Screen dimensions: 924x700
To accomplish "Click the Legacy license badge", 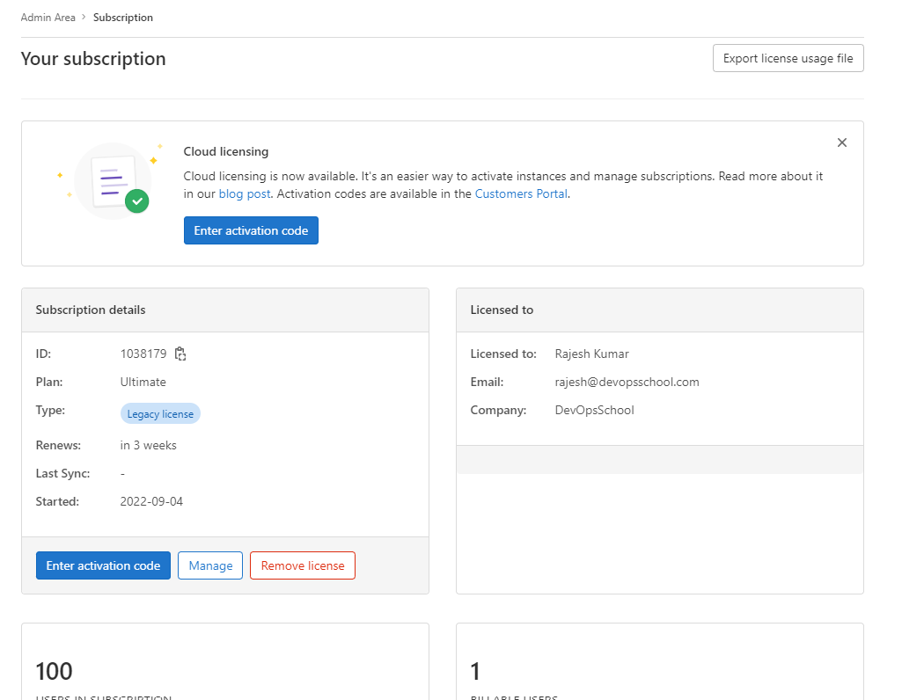I will pos(160,413).
